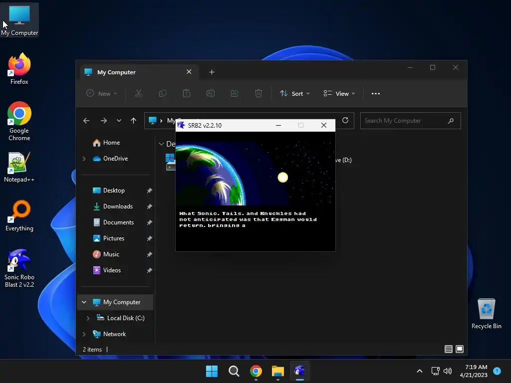
Task: Open the notification badge in the tray
Action: (497, 371)
